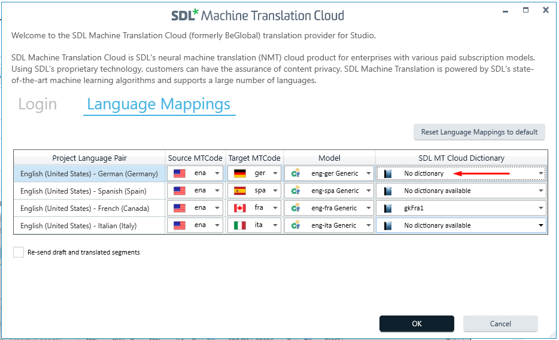The width and height of the screenshot is (559, 340).
Task: Click the book icon next to gkFra1
Action: (388, 209)
